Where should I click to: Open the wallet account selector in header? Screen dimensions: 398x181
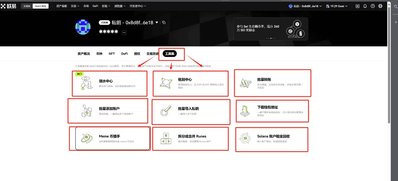[305, 6]
